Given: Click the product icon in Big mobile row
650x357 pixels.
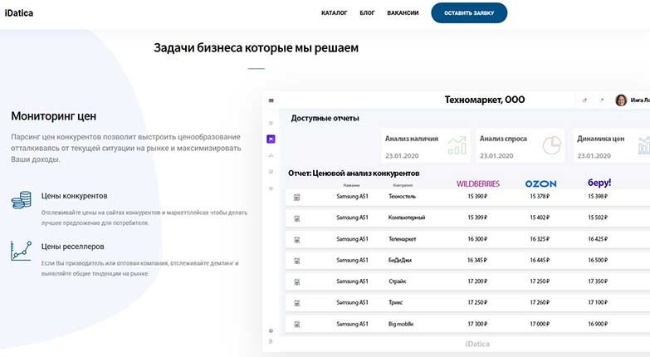Looking at the screenshot, I should click(297, 325).
